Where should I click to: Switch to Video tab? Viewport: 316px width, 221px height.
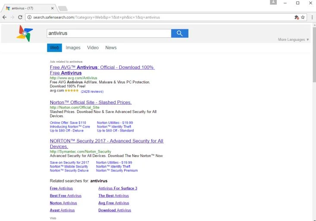93,48
